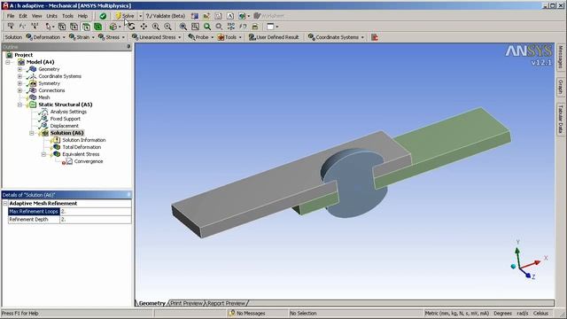The image size is (567, 319).
Task: Expand the Geometry tree node
Action: tap(19, 69)
